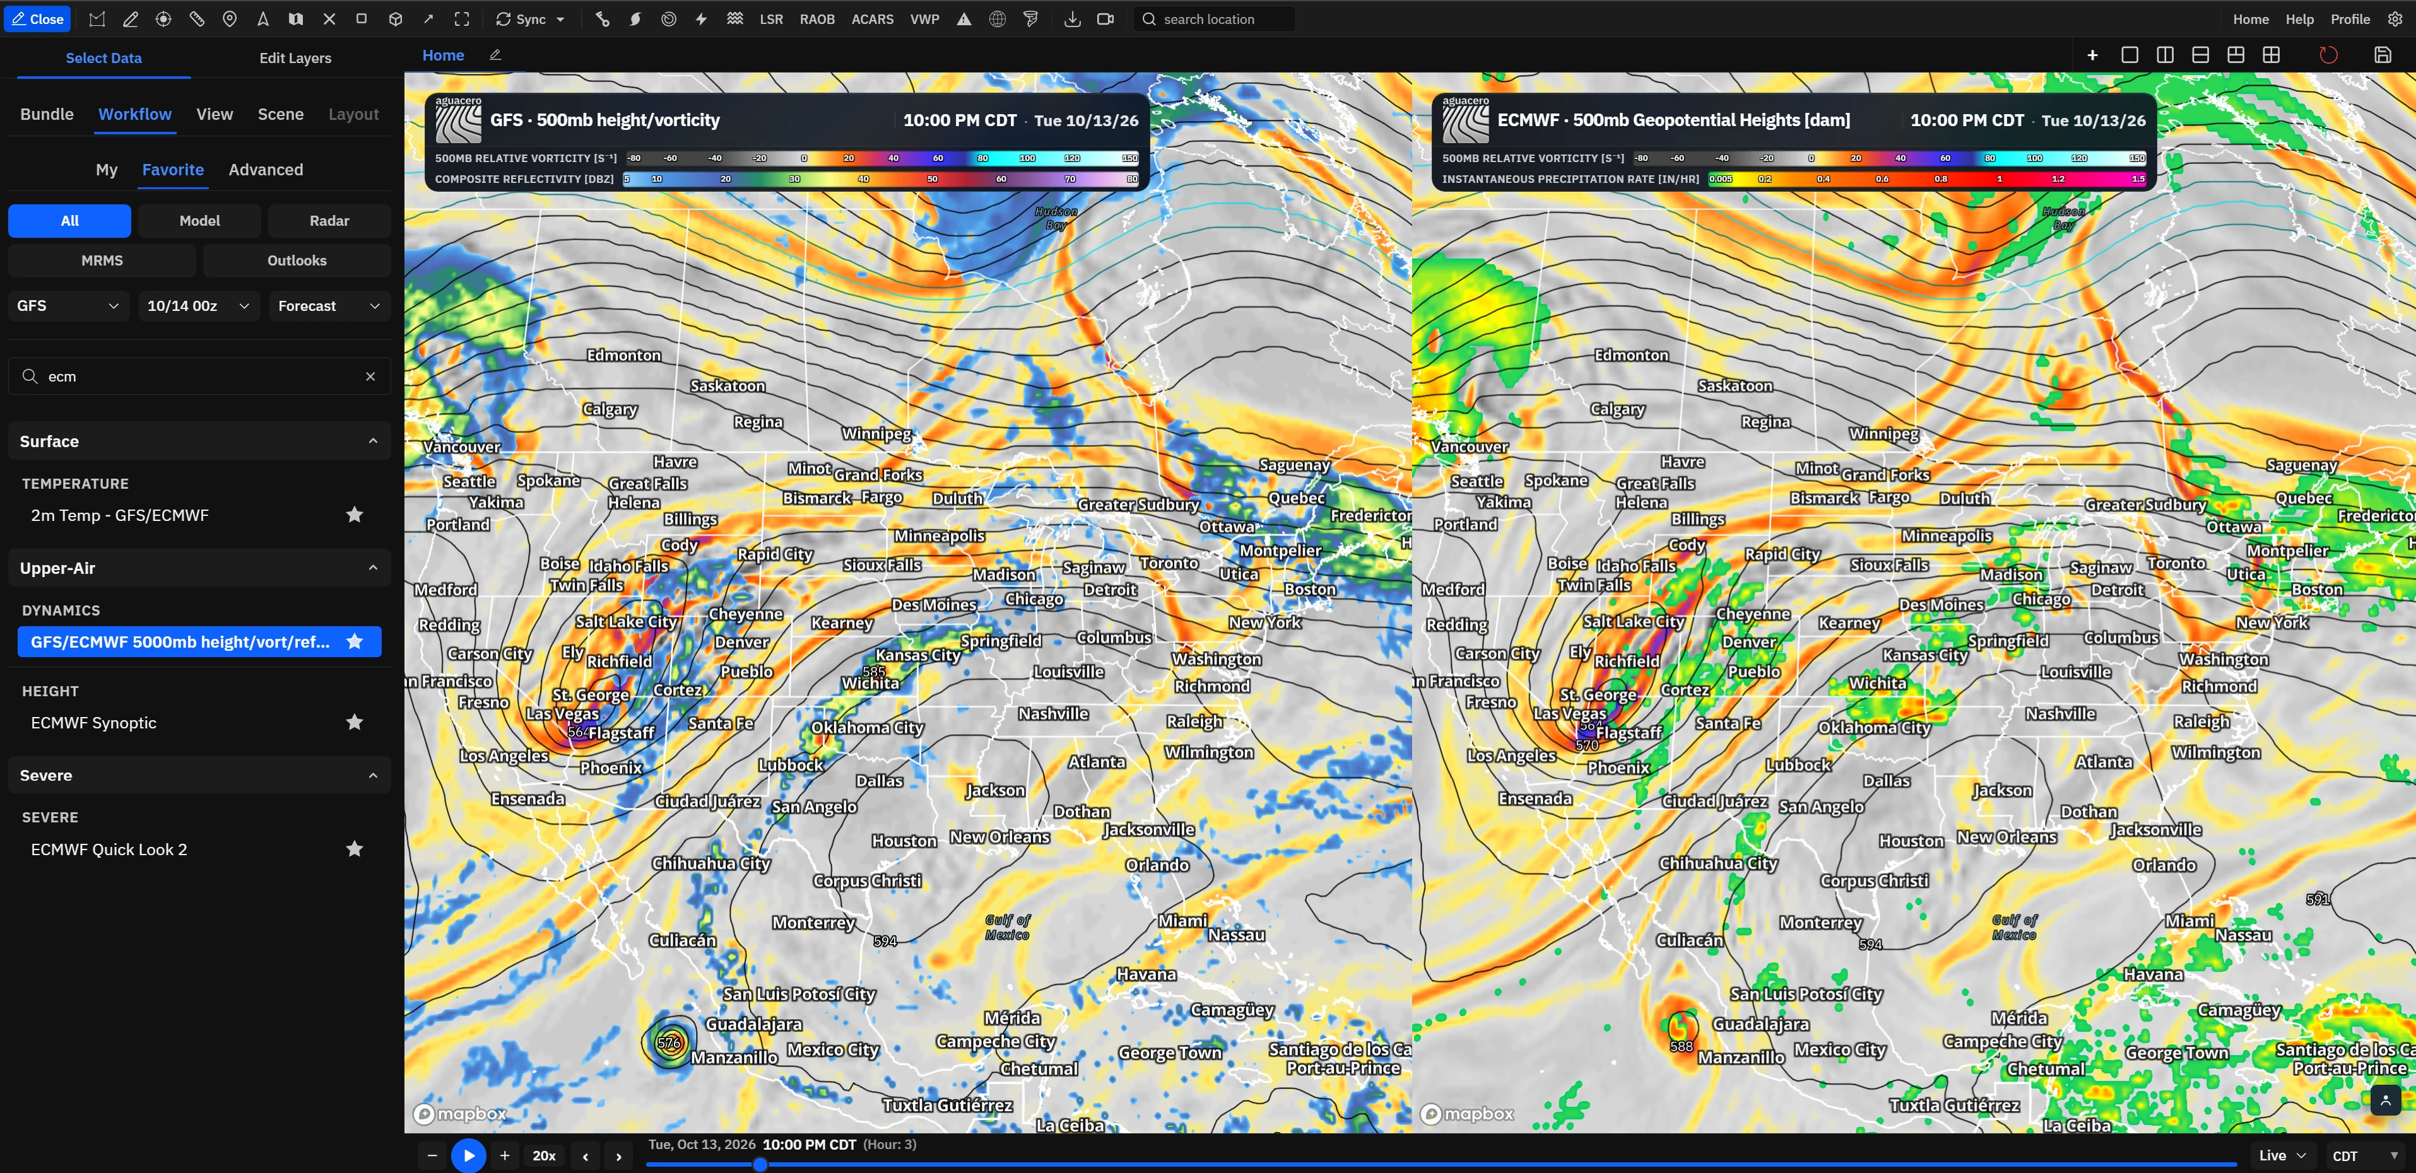Image resolution: width=2416 pixels, height=1173 pixels.
Task: Collapse the Surface section
Action: tap(199, 441)
